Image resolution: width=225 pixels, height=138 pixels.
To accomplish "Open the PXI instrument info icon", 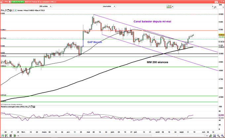I will point(10,2).
